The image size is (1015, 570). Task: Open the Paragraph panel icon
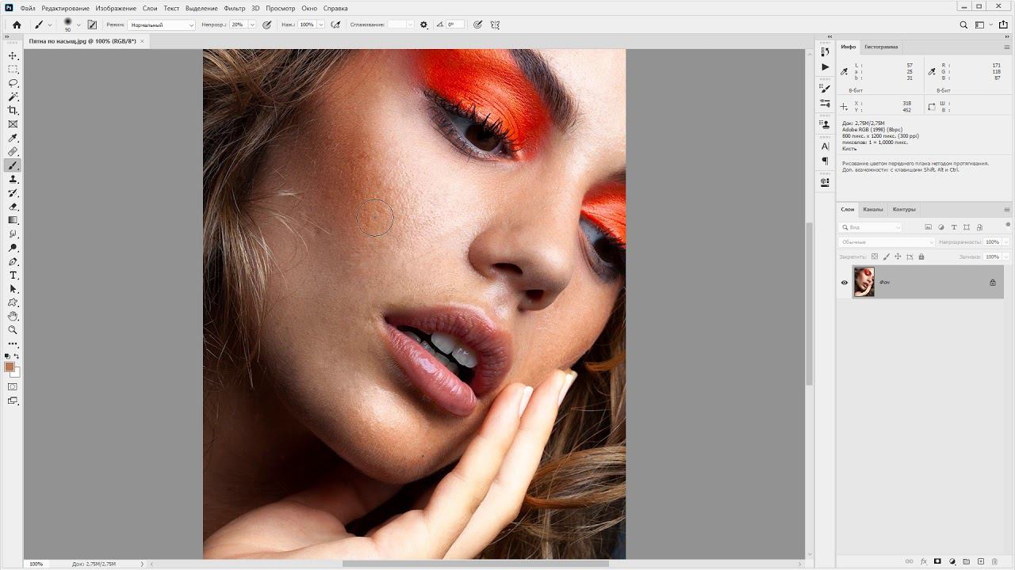pos(825,161)
